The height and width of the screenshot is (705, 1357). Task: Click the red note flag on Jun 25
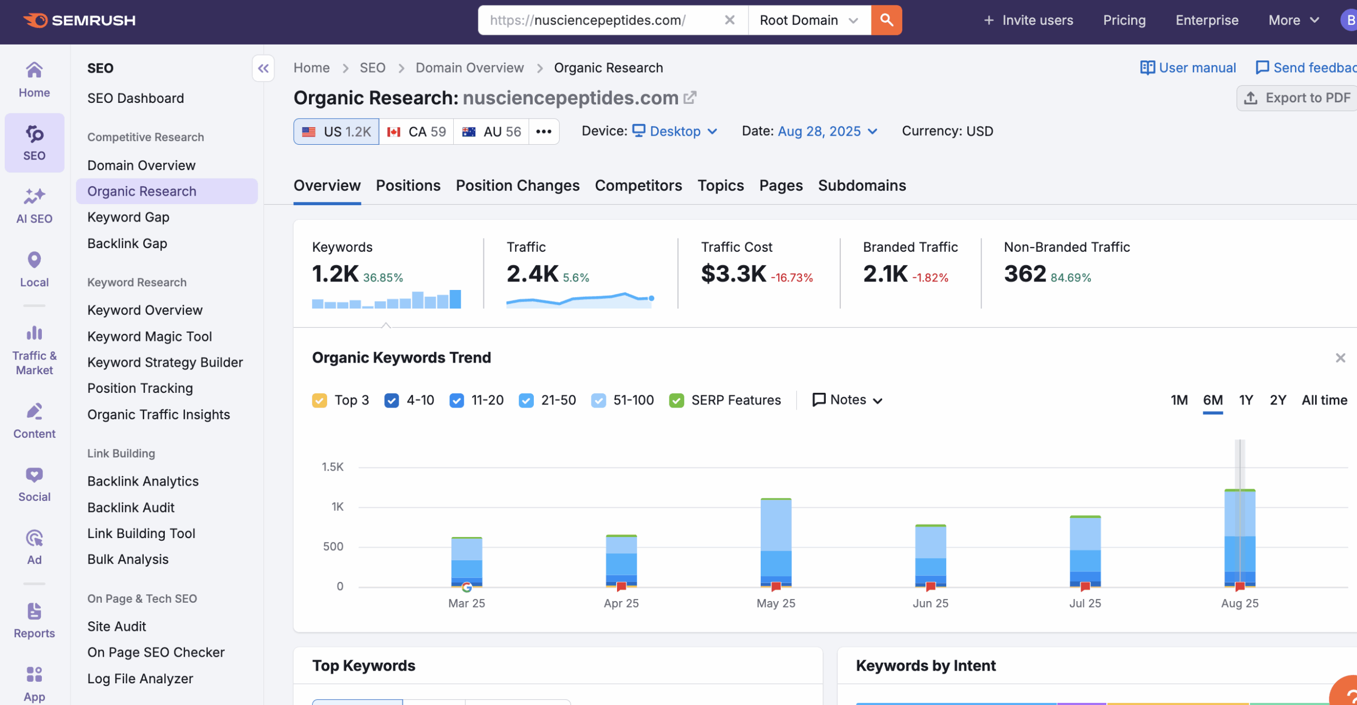[x=930, y=586]
